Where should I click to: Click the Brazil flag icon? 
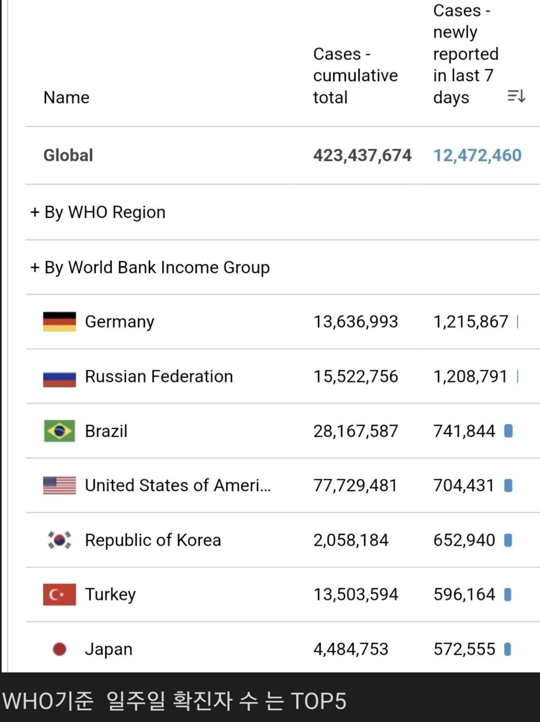tap(59, 431)
